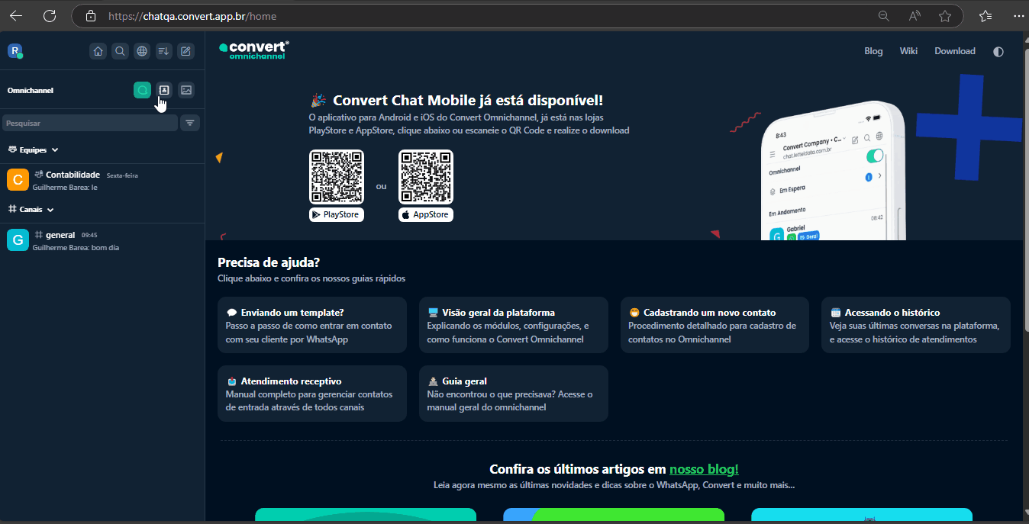Open 'Cadastrando um novo contato' card
Image resolution: width=1029 pixels, height=524 pixels.
pyautogui.click(x=714, y=325)
